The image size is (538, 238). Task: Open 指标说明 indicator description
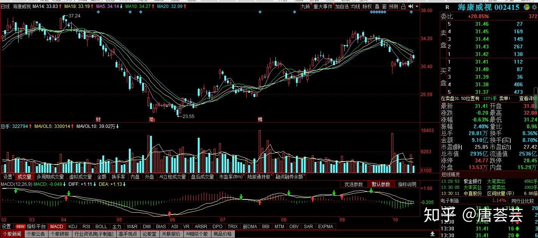click(407, 184)
